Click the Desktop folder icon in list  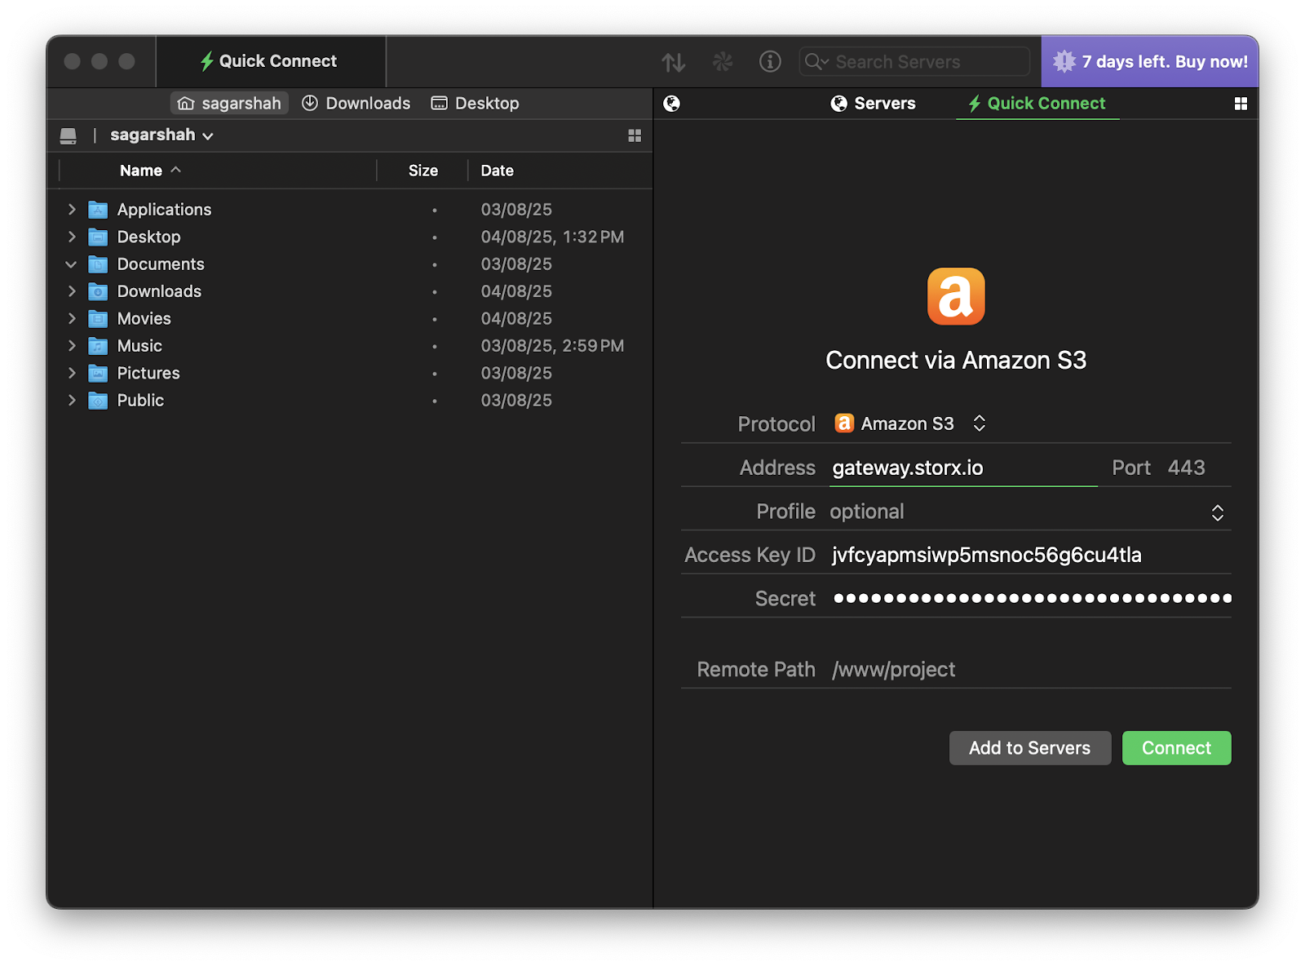(x=98, y=237)
